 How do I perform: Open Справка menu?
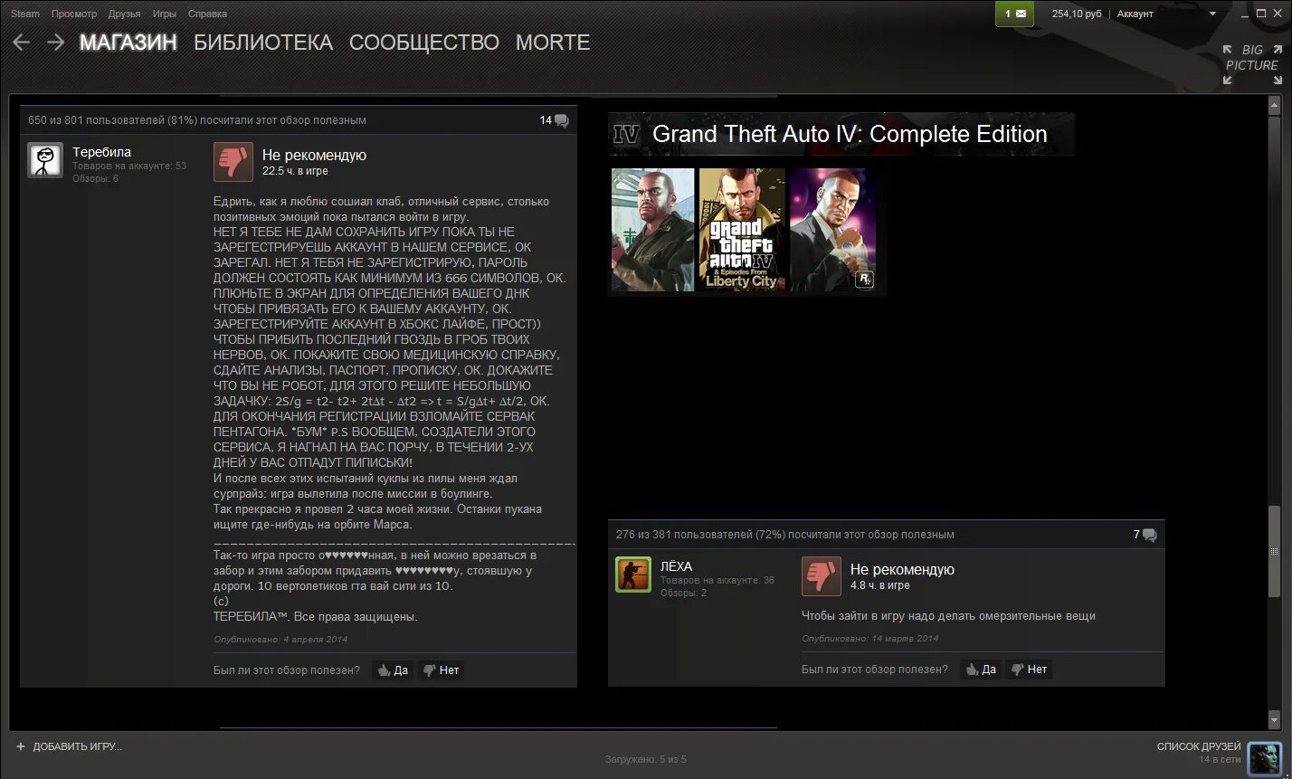(208, 14)
